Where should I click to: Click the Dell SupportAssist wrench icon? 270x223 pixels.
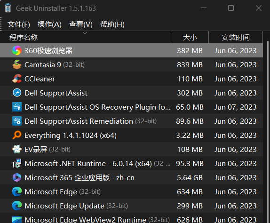click(x=17, y=93)
